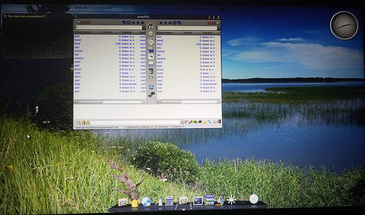Viewport: 365px width, 215px height.
Task: Select 'dev/' in the left pane
Action: pos(78,43)
